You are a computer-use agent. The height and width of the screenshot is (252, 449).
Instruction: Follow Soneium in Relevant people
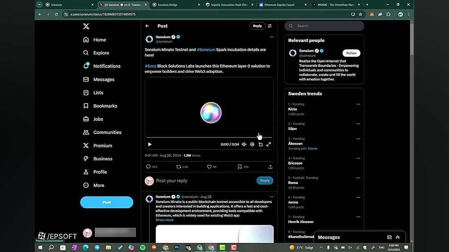351,53
